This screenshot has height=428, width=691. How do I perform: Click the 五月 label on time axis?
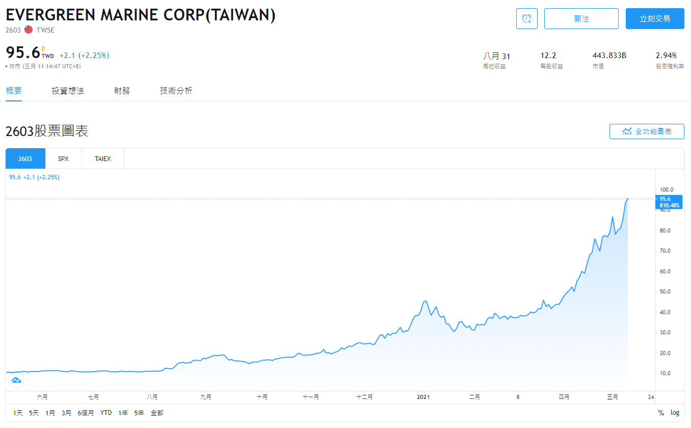click(613, 396)
